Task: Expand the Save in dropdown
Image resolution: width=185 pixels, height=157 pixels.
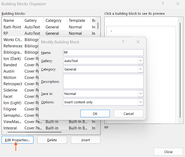Action: (140, 94)
